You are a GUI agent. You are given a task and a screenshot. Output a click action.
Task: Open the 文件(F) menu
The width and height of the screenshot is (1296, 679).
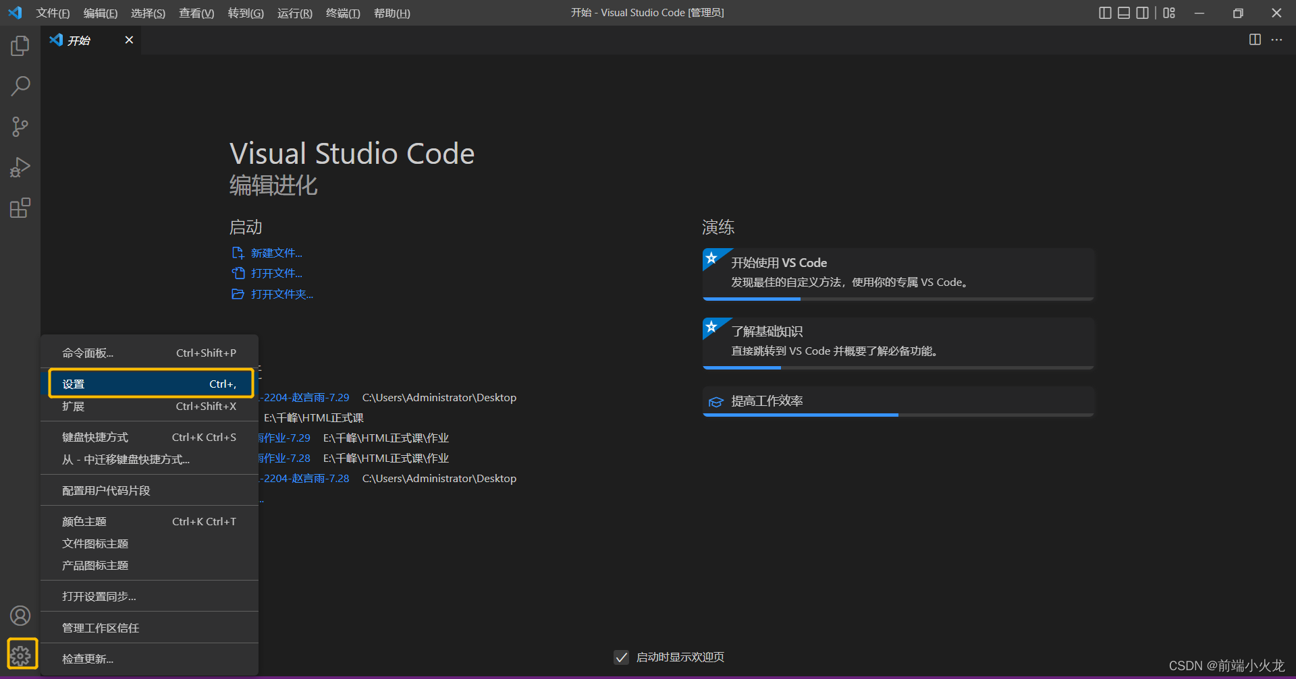[x=53, y=13]
